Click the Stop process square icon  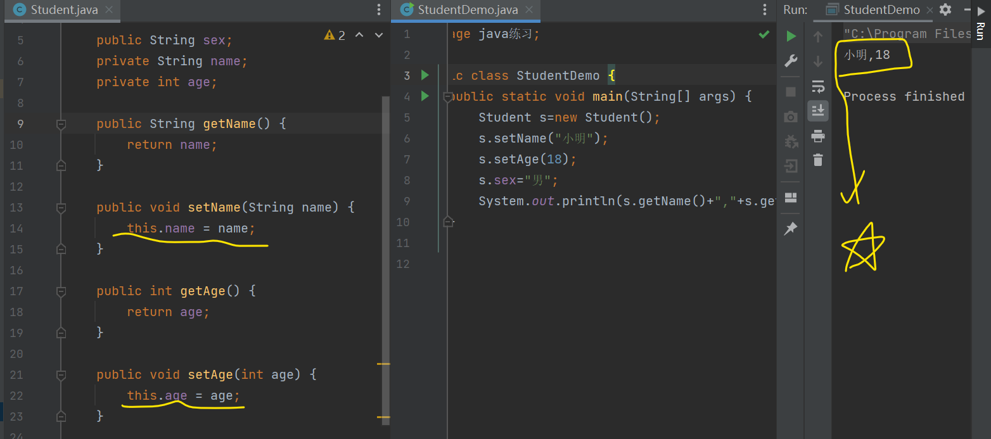(x=791, y=92)
